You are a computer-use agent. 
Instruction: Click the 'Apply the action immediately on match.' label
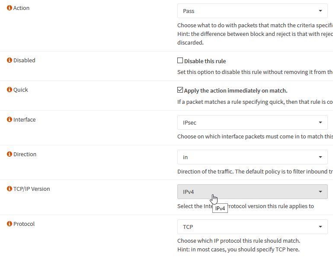pyautogui.click(x=236, y=91)
